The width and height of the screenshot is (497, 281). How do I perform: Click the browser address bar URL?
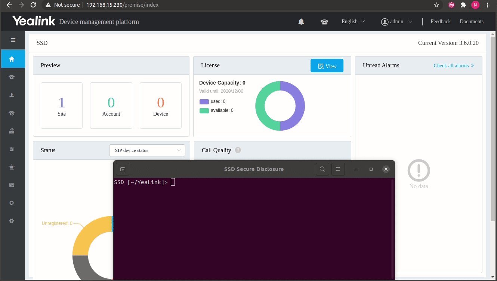[x=122, y=5]
